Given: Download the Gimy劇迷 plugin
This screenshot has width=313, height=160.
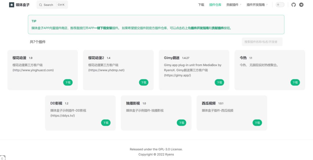Looking at the screenshot, I should point(219,82).
